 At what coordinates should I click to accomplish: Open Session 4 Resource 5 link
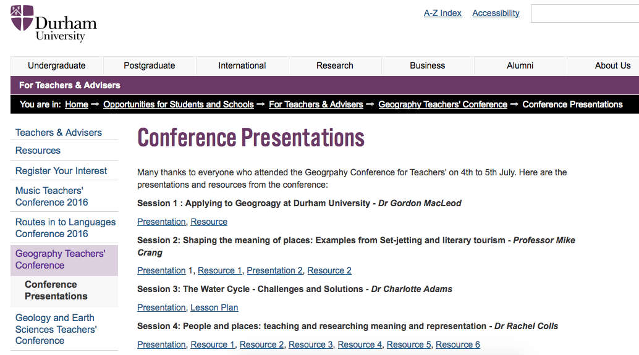pos(408,345)
